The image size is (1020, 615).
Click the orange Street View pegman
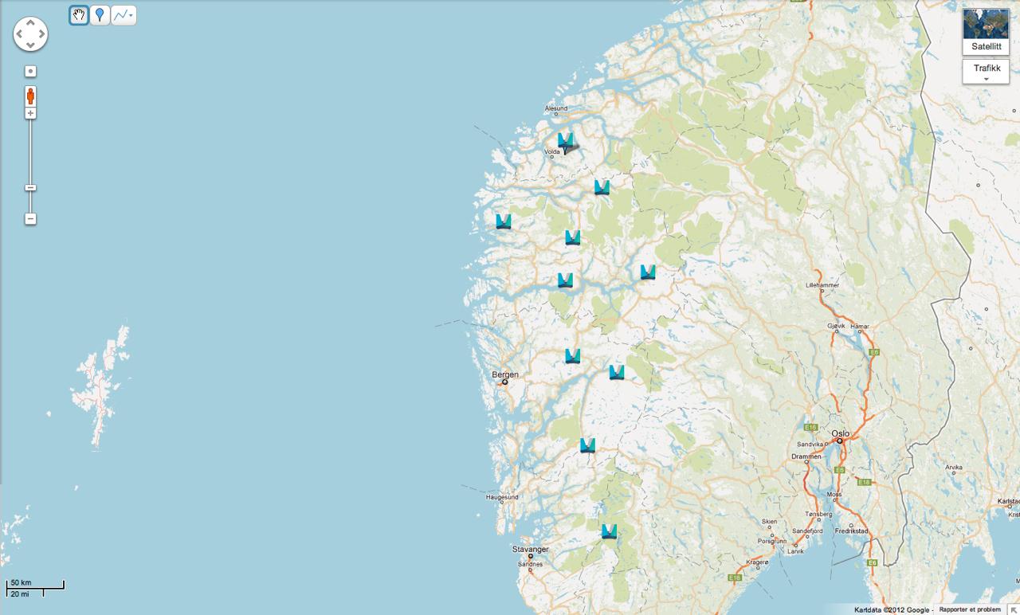[x=30, y=96]
